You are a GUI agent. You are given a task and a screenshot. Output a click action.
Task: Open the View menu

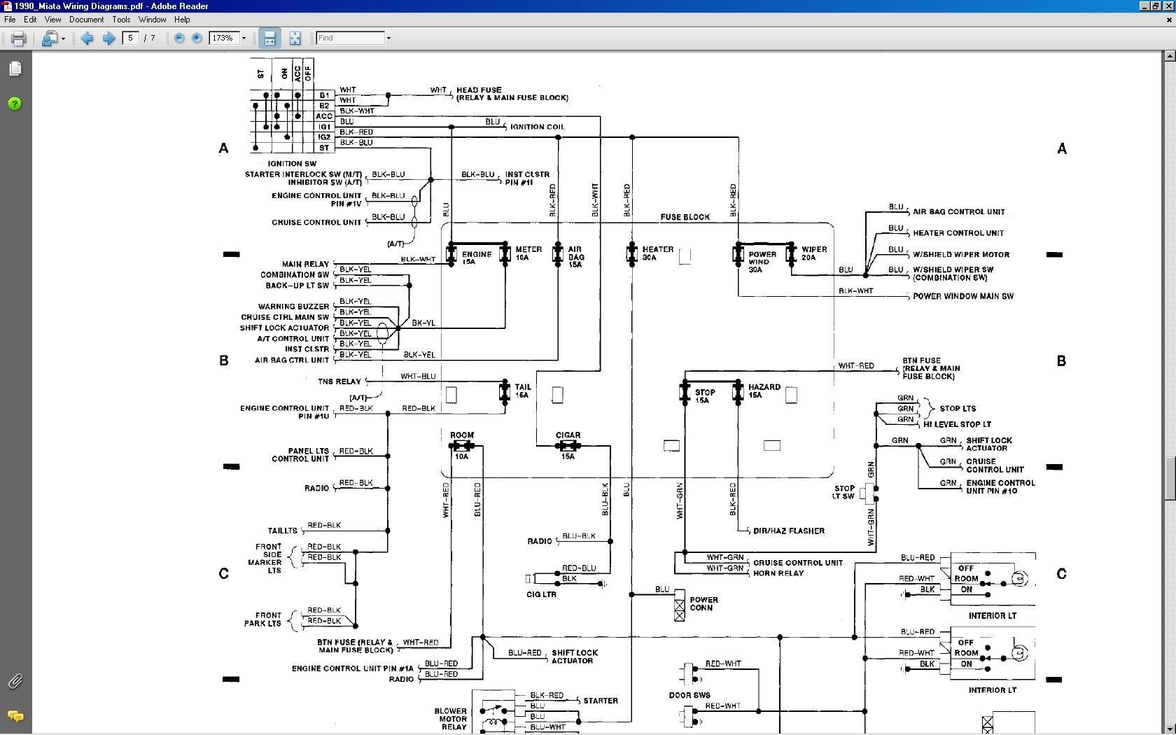point(52,20)
